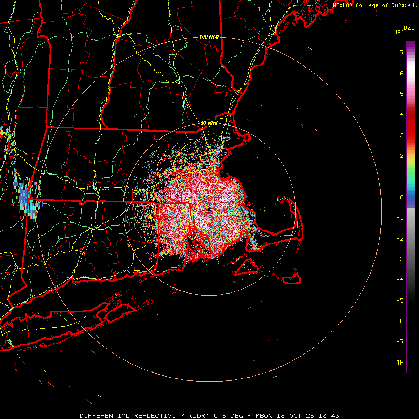Click the "0" value on color scale
The width and height of the screenshot is (419, 419).
[x=402, y=197]
